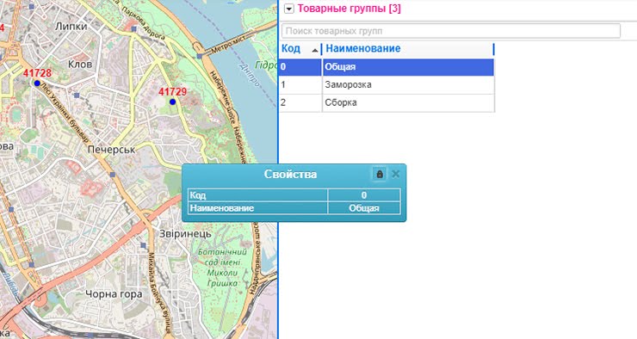Lock the Свойства popup with padlock icon
This screenshot has width=637, height=339.
pos(380,174)
